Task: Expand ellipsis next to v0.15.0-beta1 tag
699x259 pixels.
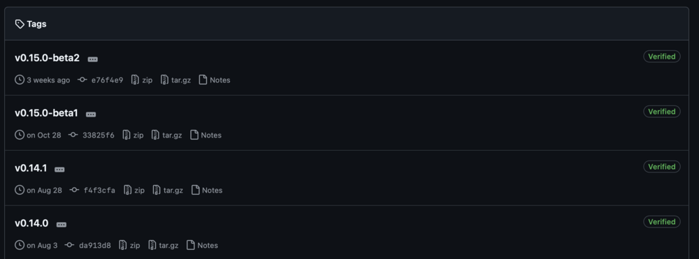Action: (x=91, y=114)
